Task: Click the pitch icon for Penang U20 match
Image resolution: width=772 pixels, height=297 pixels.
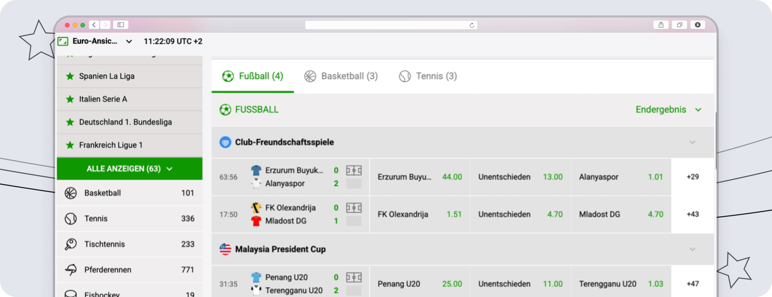Action: 354,277
